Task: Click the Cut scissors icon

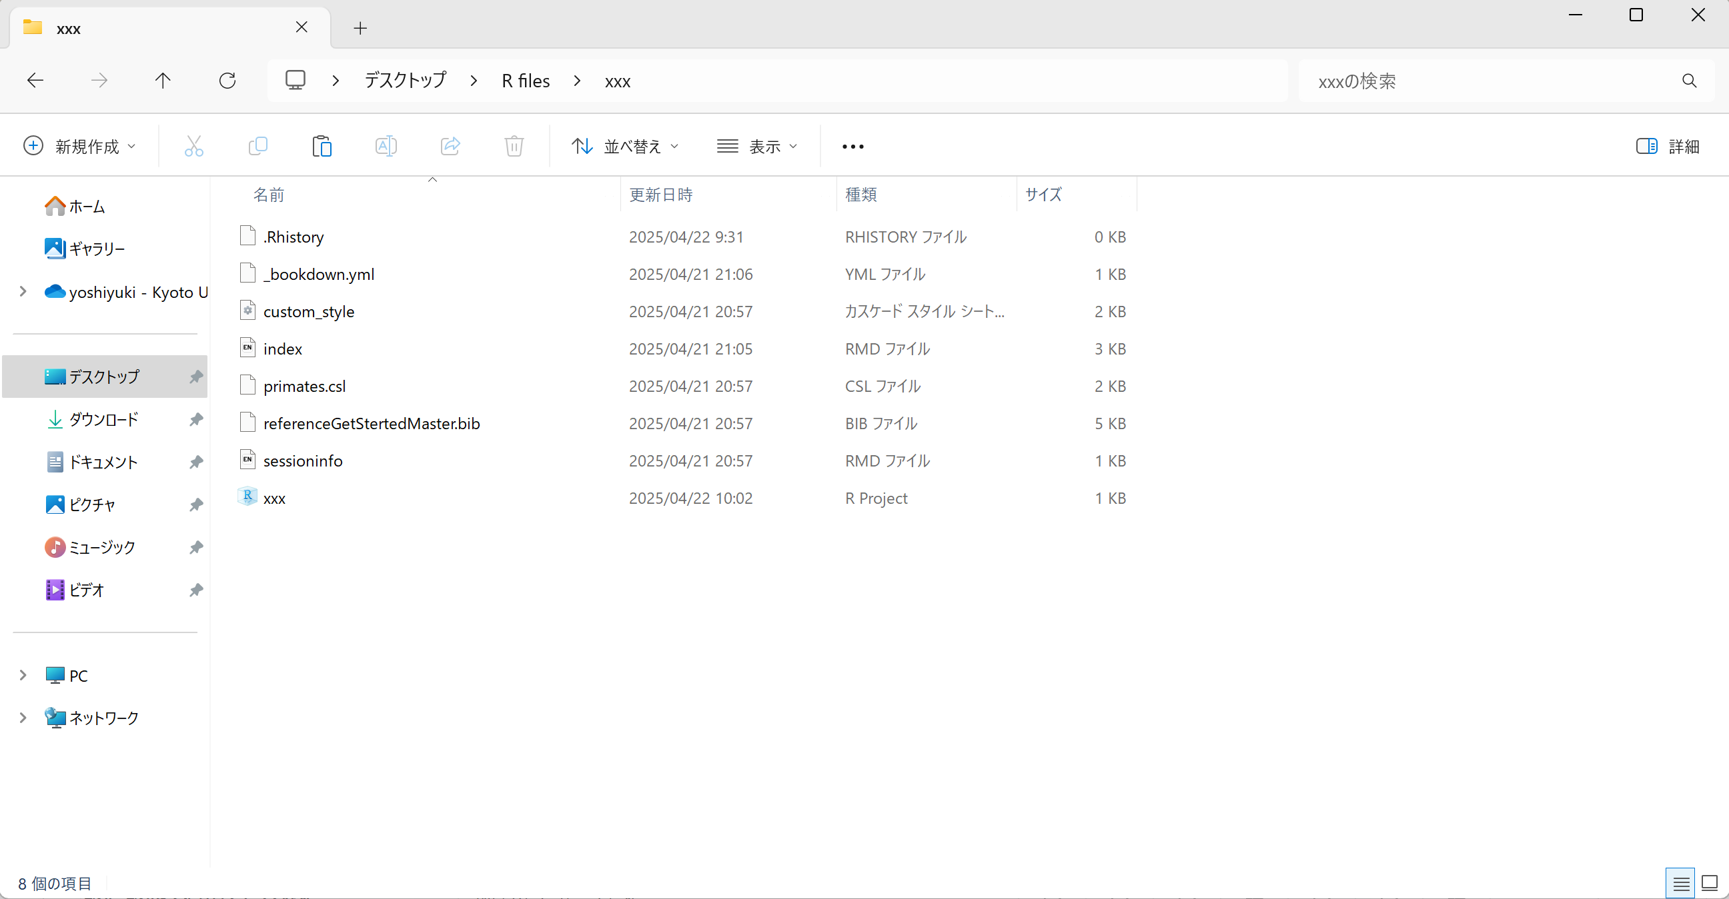Action: 193,146
